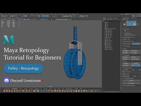Collapse the Tools section

coord(123,62)
